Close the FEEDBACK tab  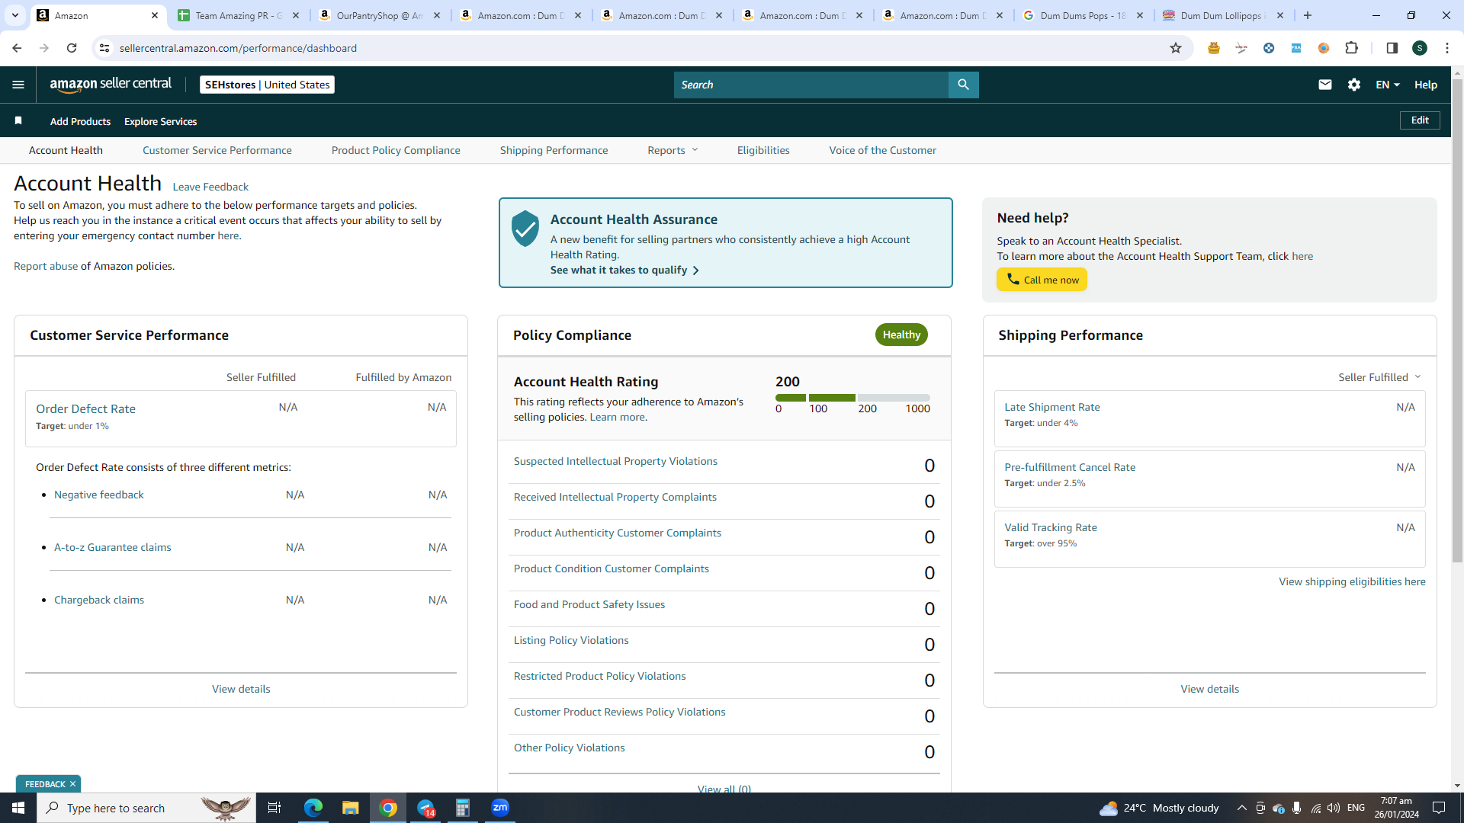point(72,784)
